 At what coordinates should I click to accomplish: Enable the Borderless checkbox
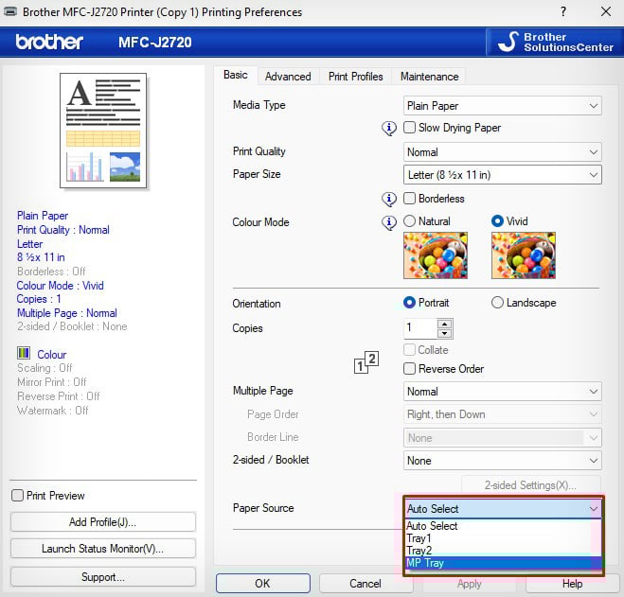tap(409, 198)
